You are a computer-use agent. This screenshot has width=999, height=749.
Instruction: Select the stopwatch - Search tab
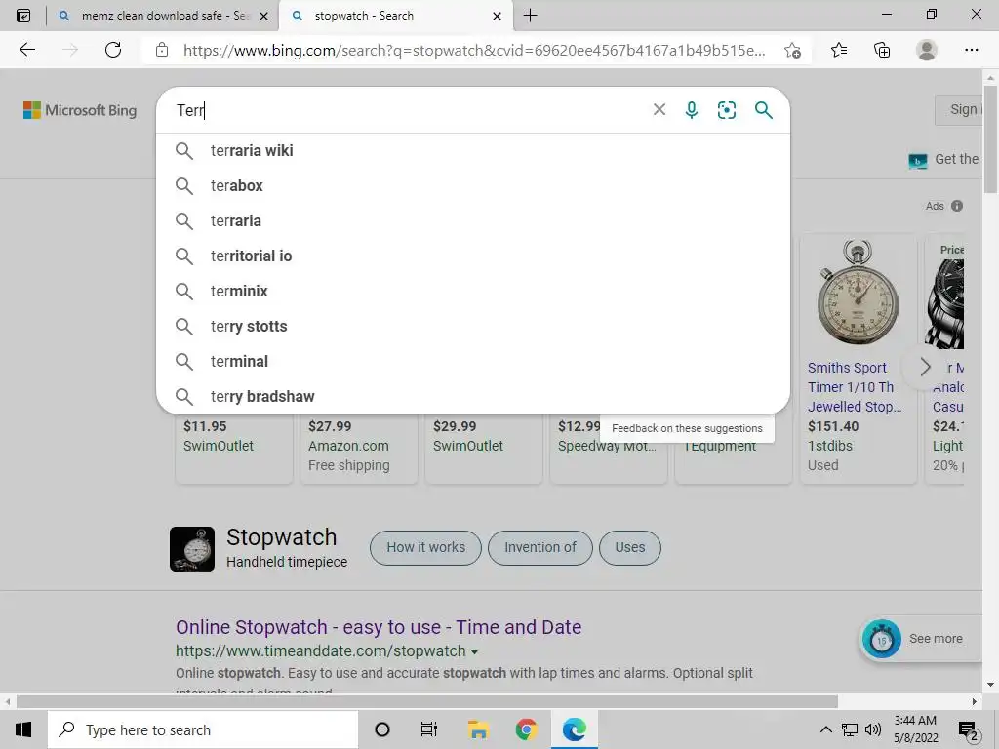pos(395,16)
